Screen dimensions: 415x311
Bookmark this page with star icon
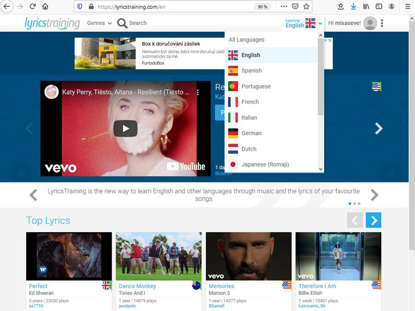tap(307, 7)
